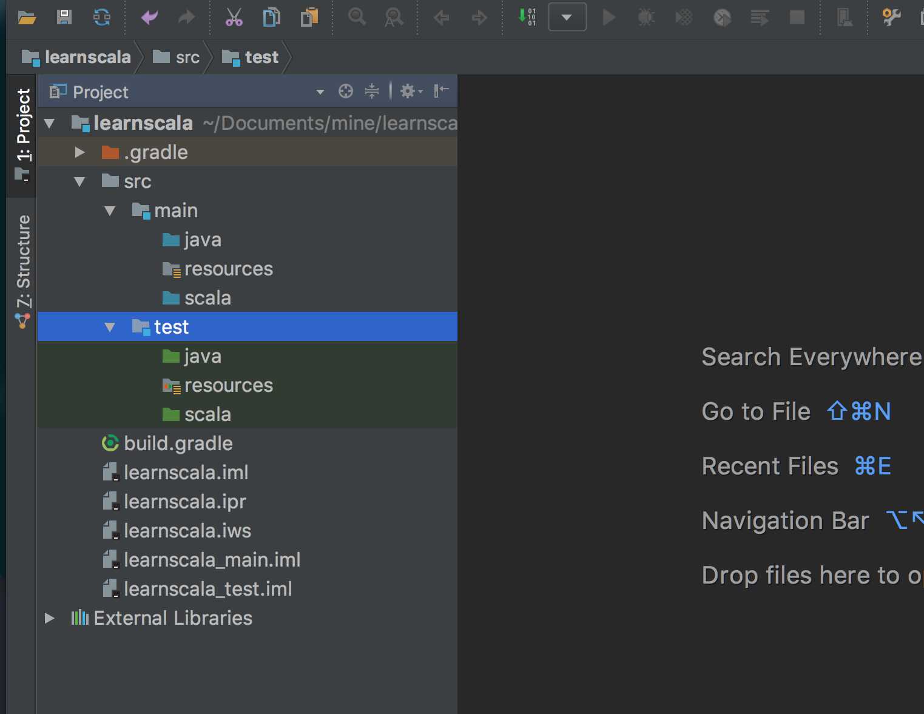Select scala folder under test
This screenshot has height=714, width=924.
[248, 414]
